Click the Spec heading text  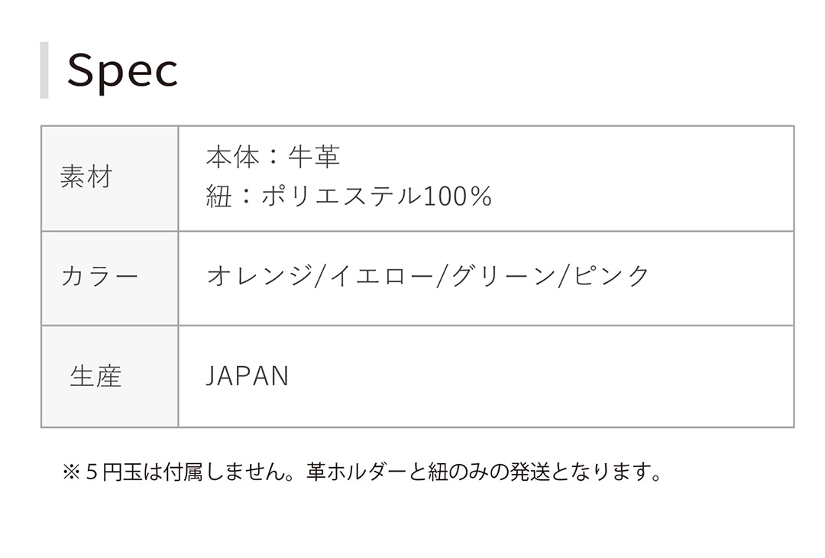(x=122, y=71)
